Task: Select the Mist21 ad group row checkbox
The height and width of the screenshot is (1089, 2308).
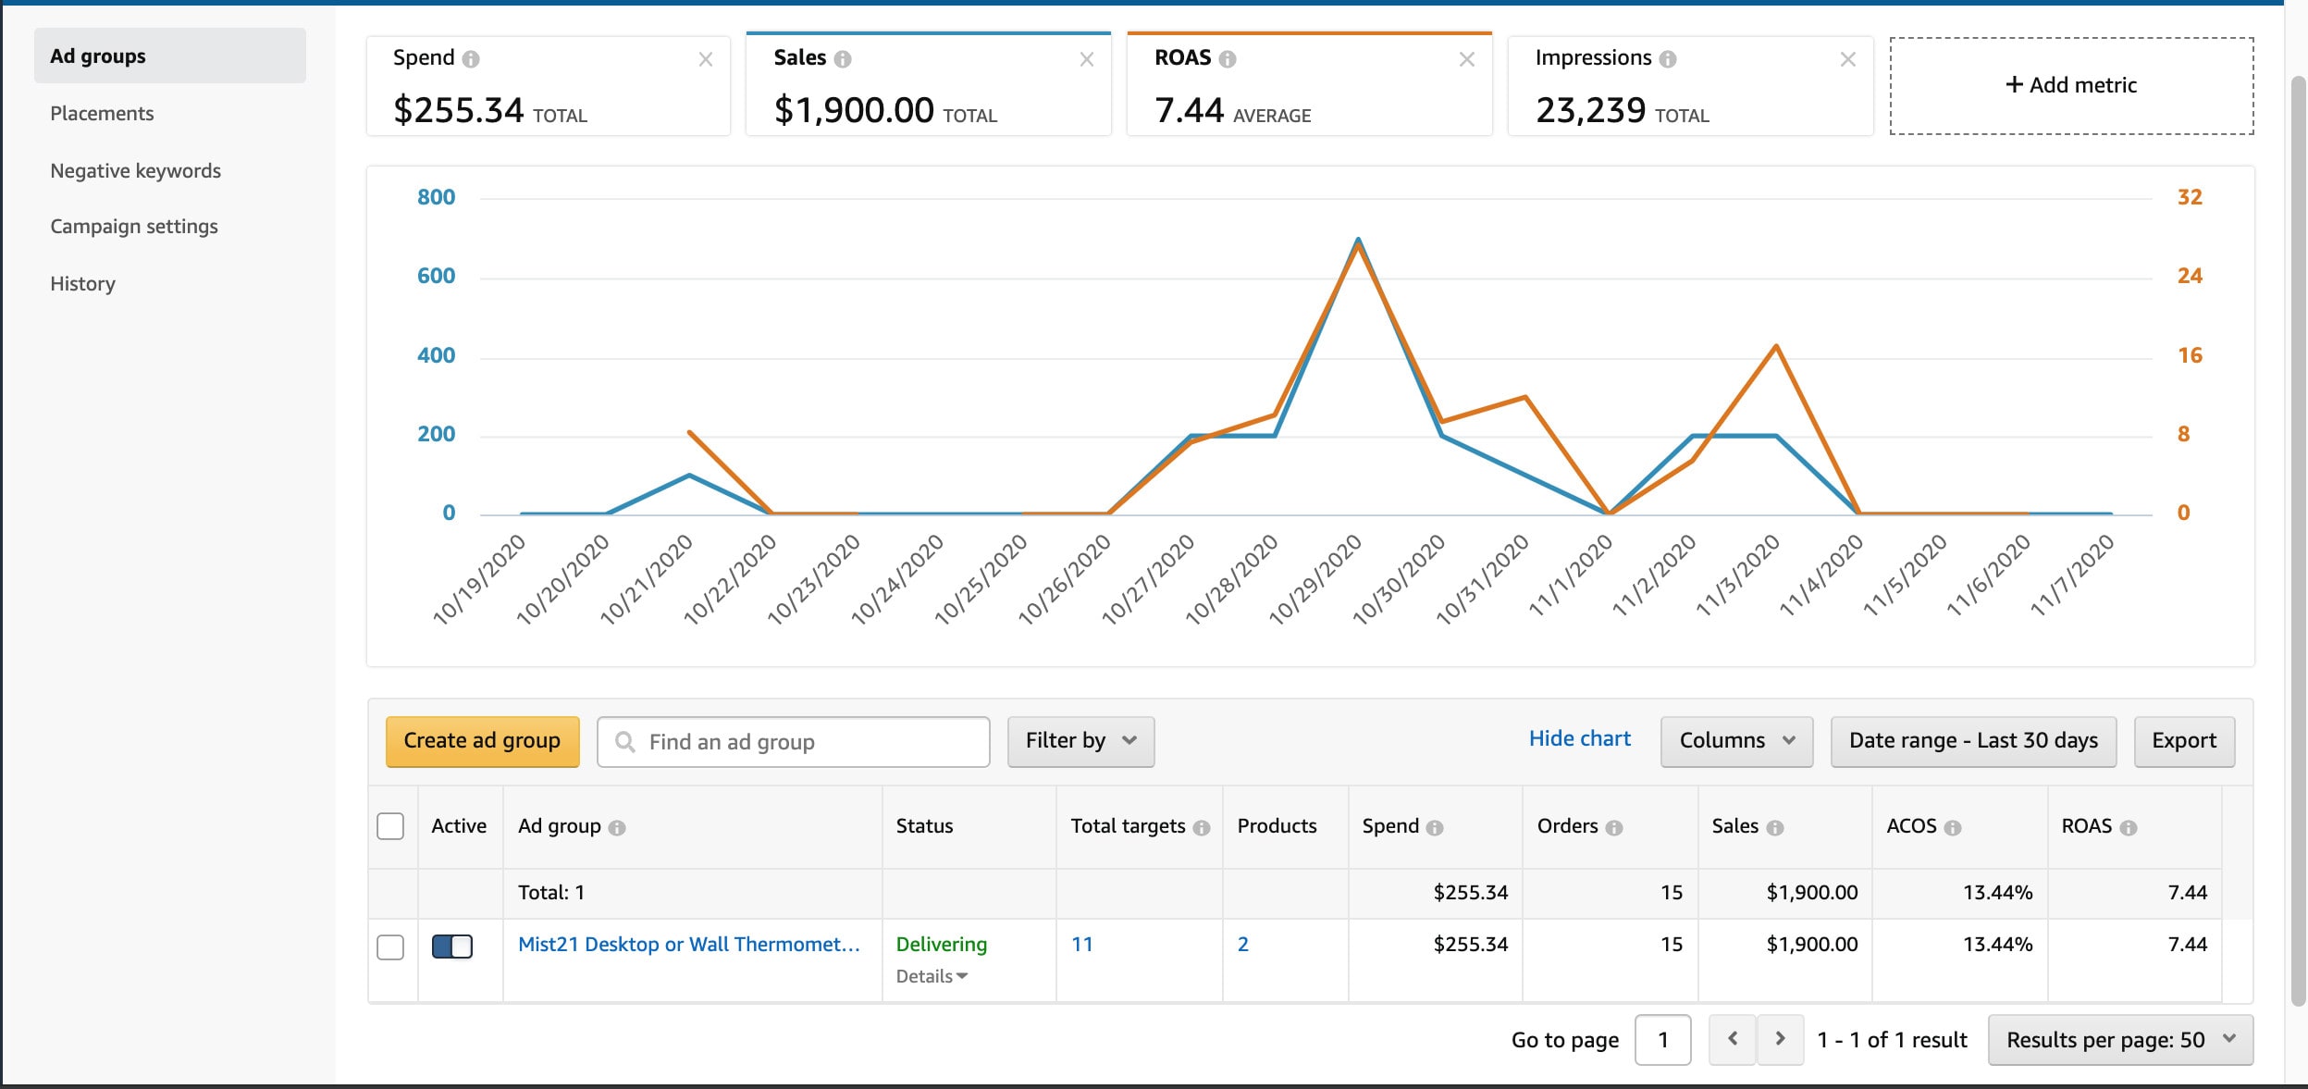Action: pos(390,947)
